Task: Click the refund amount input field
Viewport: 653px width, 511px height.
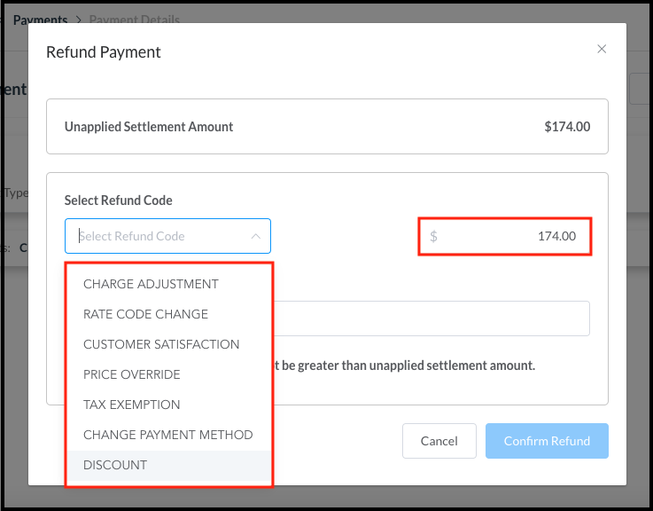Action: coord(509,237)
